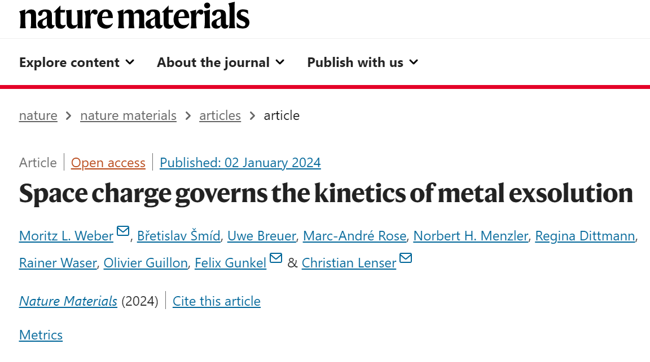This screenshot has width=650, height=362.
Task: Open the Published: 02 January 2024 link
Action: click(x=240, y=163)
